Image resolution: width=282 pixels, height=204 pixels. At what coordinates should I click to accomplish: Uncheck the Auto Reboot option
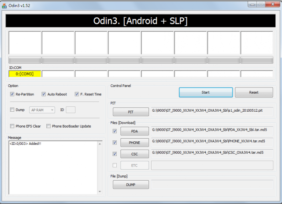[x=44, y=94]
